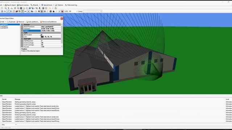This screenshot has width=232, height=130.
Task: Select the spotlight02 item in list
Action: coord(10,25)
